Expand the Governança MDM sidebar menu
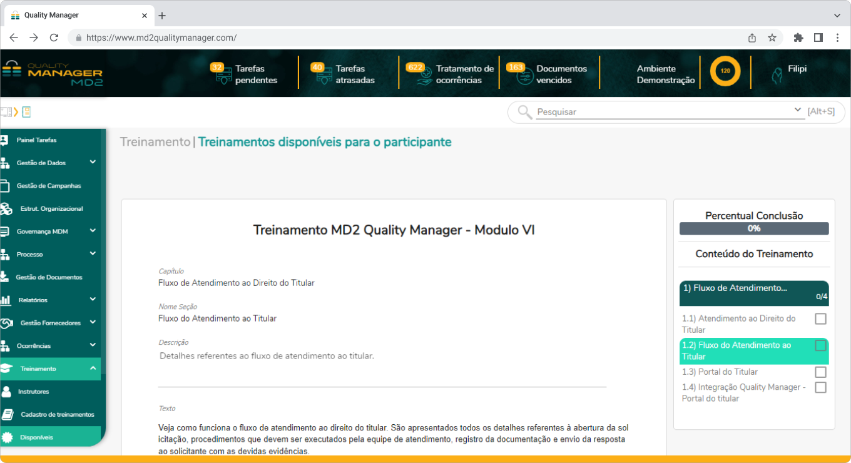851x463 pixels. [x=93, y=231]
